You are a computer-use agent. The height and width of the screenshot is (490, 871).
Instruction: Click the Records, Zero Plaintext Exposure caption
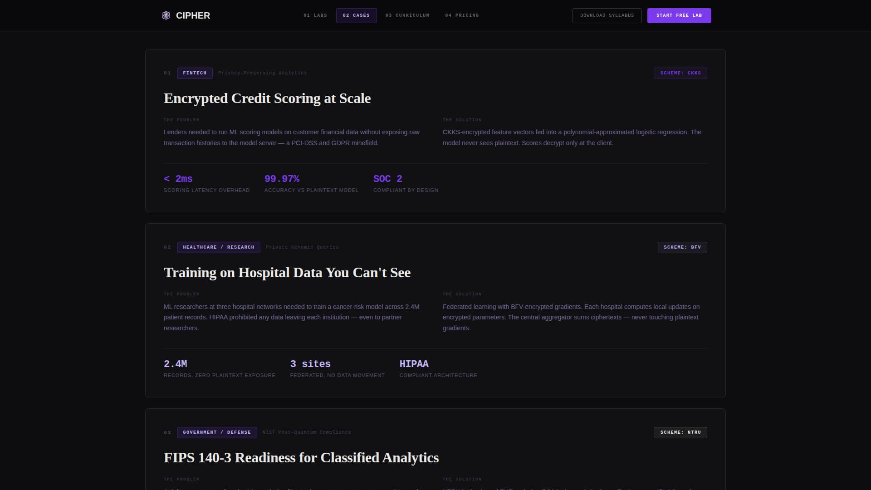[x=220, y=375]
